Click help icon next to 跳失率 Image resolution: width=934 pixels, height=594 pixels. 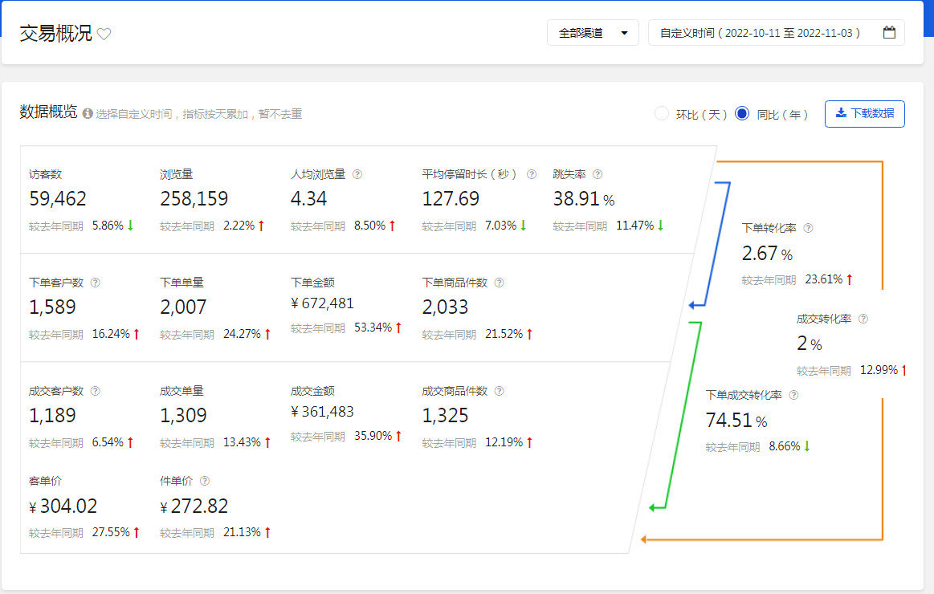point(598,174)
